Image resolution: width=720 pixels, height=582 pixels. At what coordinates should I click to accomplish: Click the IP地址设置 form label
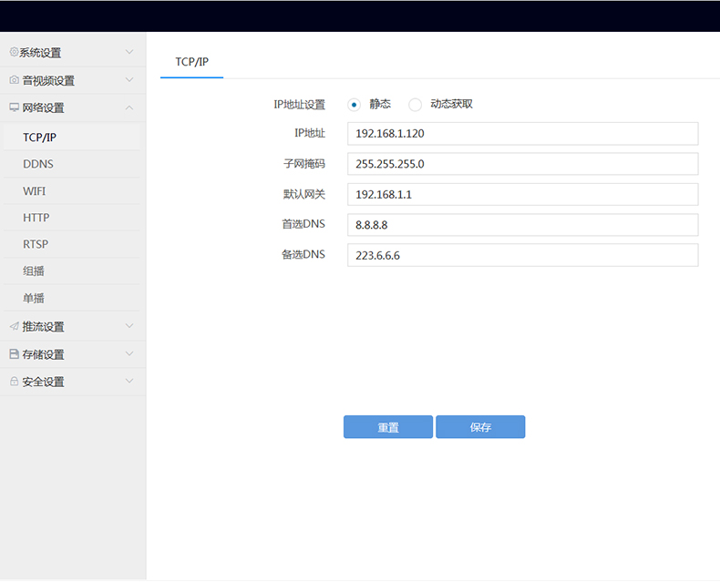click(x=299, y=105)
